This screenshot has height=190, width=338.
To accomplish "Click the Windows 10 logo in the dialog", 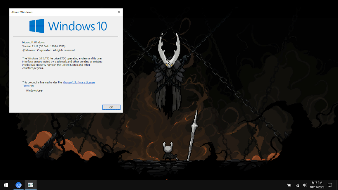I will (x=68, y=26).
